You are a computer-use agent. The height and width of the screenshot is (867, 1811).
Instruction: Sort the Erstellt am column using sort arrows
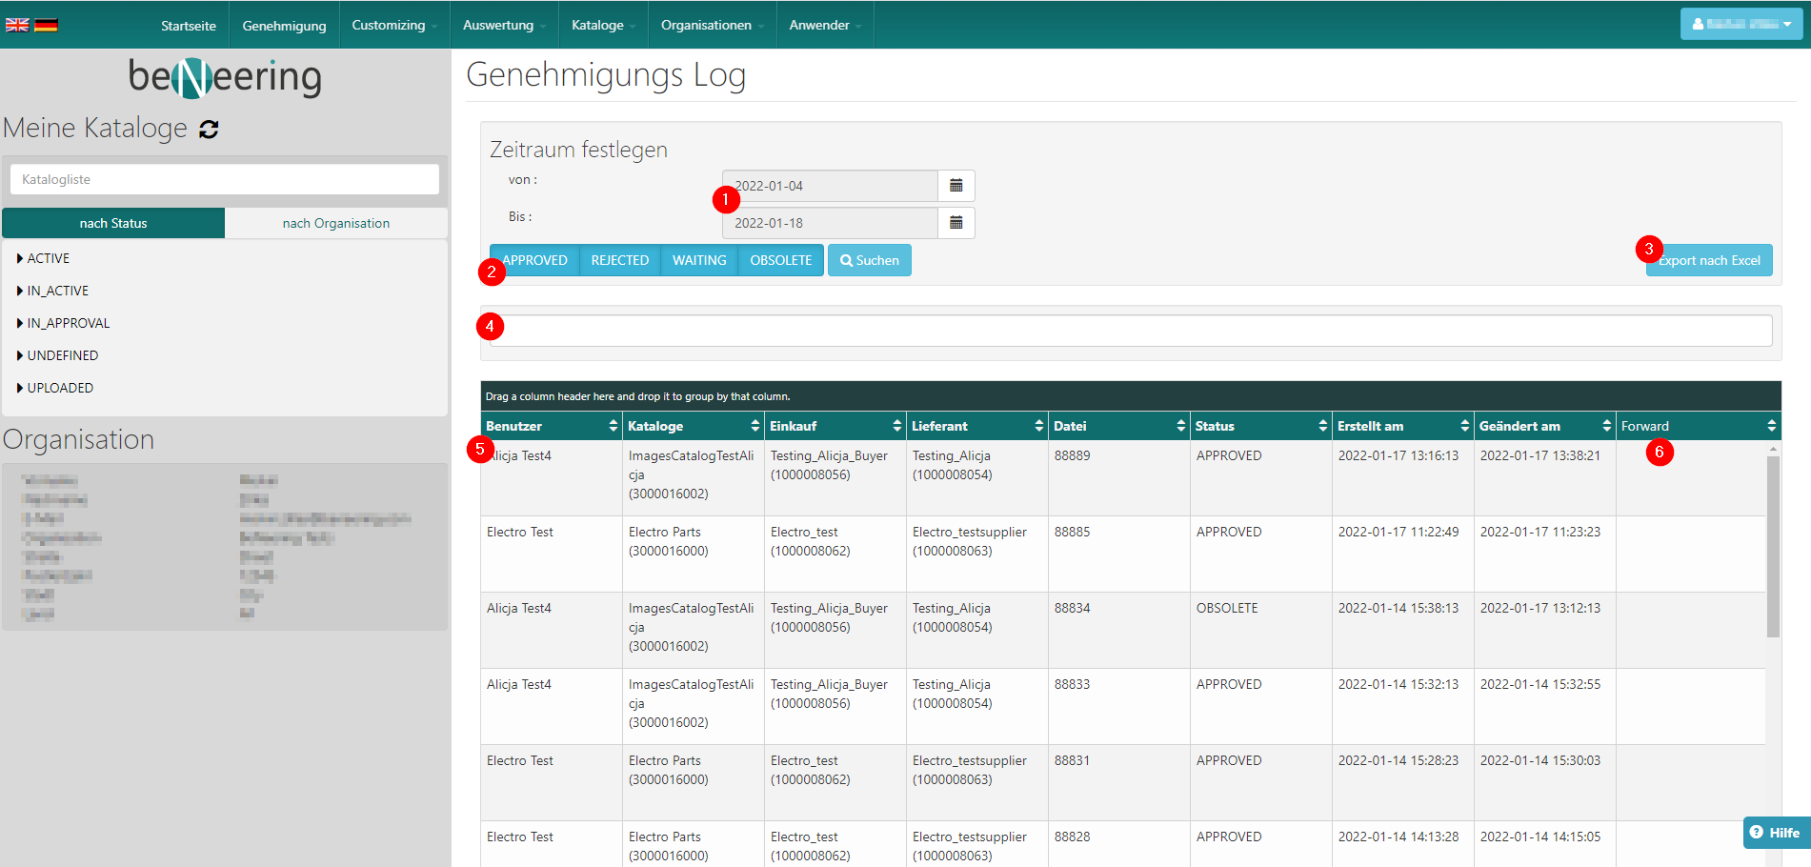[x=1464, y=426]
